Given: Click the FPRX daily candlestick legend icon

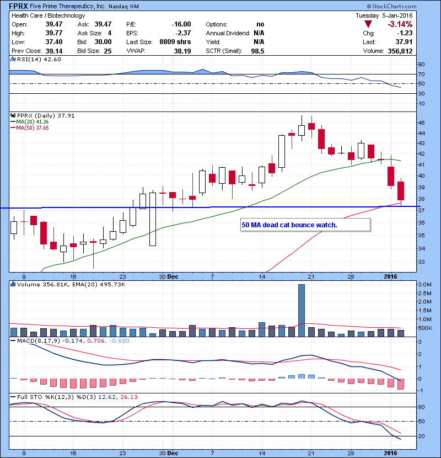Looking at the screenshot, I should coord(13,115).
